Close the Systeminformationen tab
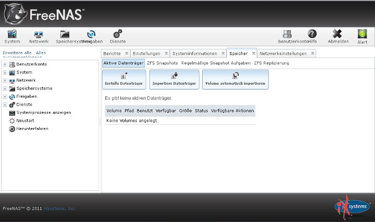The height and width of the screenshot is (222, 375). (223, 53)
